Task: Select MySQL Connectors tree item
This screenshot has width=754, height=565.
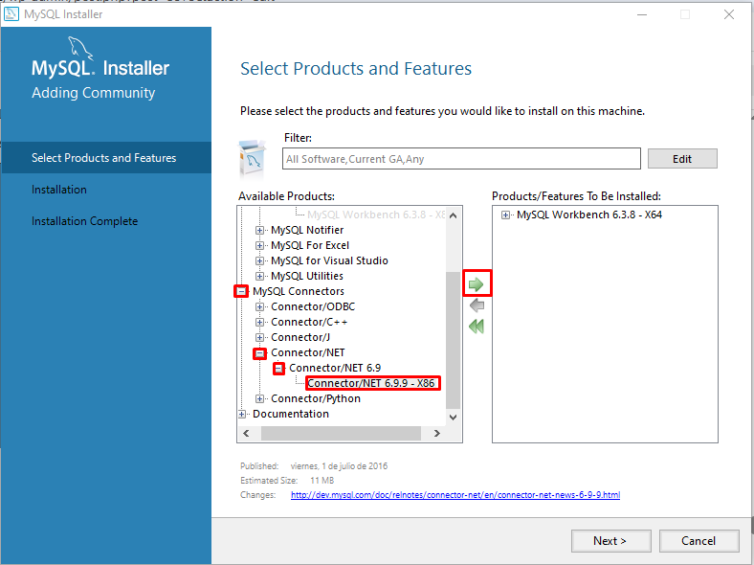Action: 299,291
